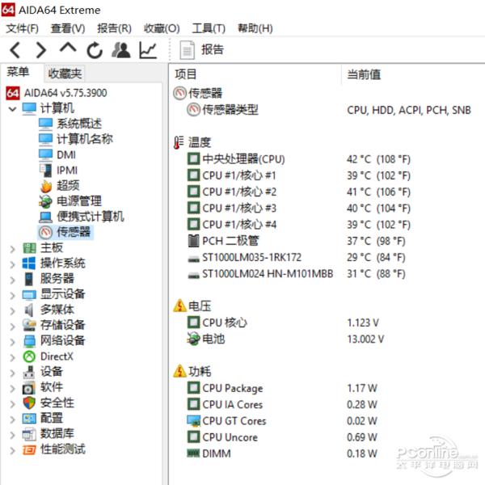Click the IPMI server icon
Screen dimensions: 485x485
coord(45,170)
